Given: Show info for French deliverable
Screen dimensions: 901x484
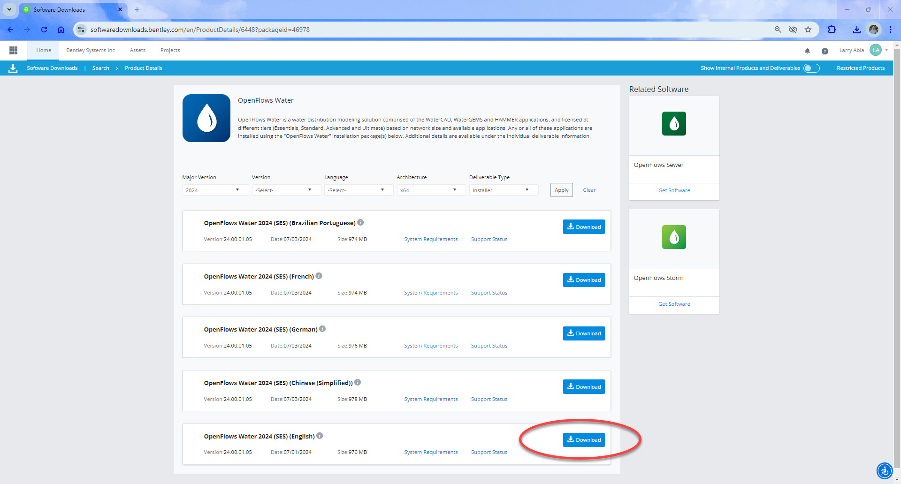Looking at the screenshot, I should [319, 276].
